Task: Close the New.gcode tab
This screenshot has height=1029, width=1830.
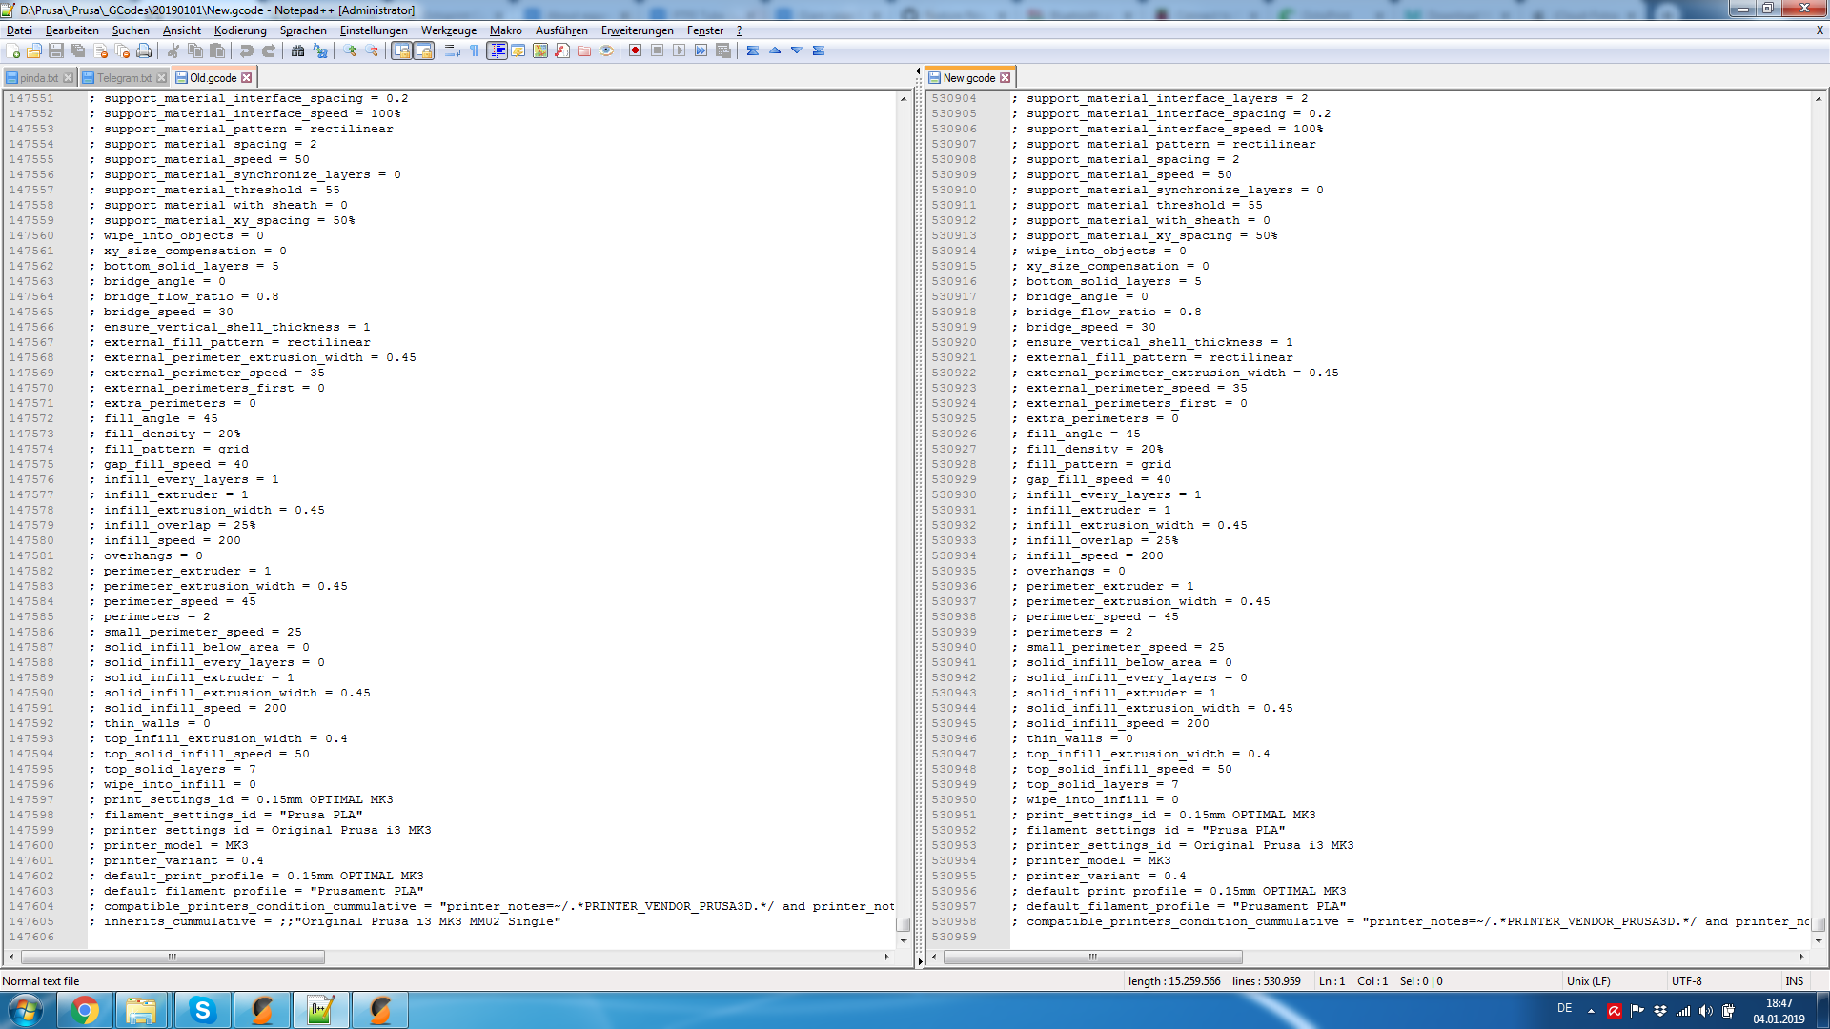Action: [1006, 78]
